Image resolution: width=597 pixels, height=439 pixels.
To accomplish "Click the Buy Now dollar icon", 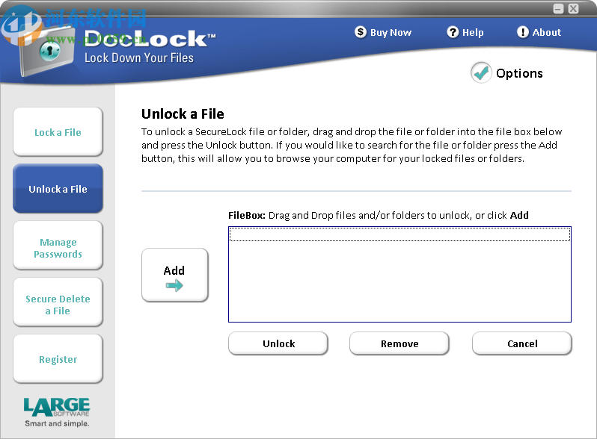I will pyautogui.click(x=360, y=32).
